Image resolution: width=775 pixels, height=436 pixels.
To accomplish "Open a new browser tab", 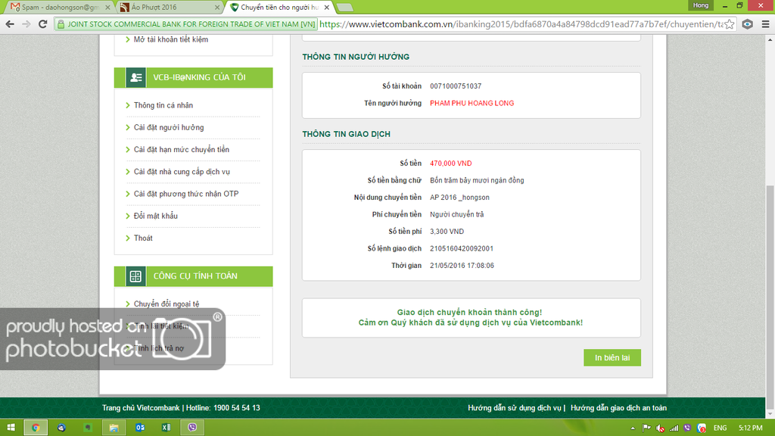I will coord(344,8).
